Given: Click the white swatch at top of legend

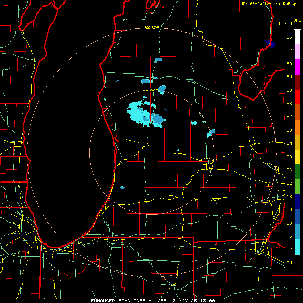Looking at the screenshot, I should [297, 37].
